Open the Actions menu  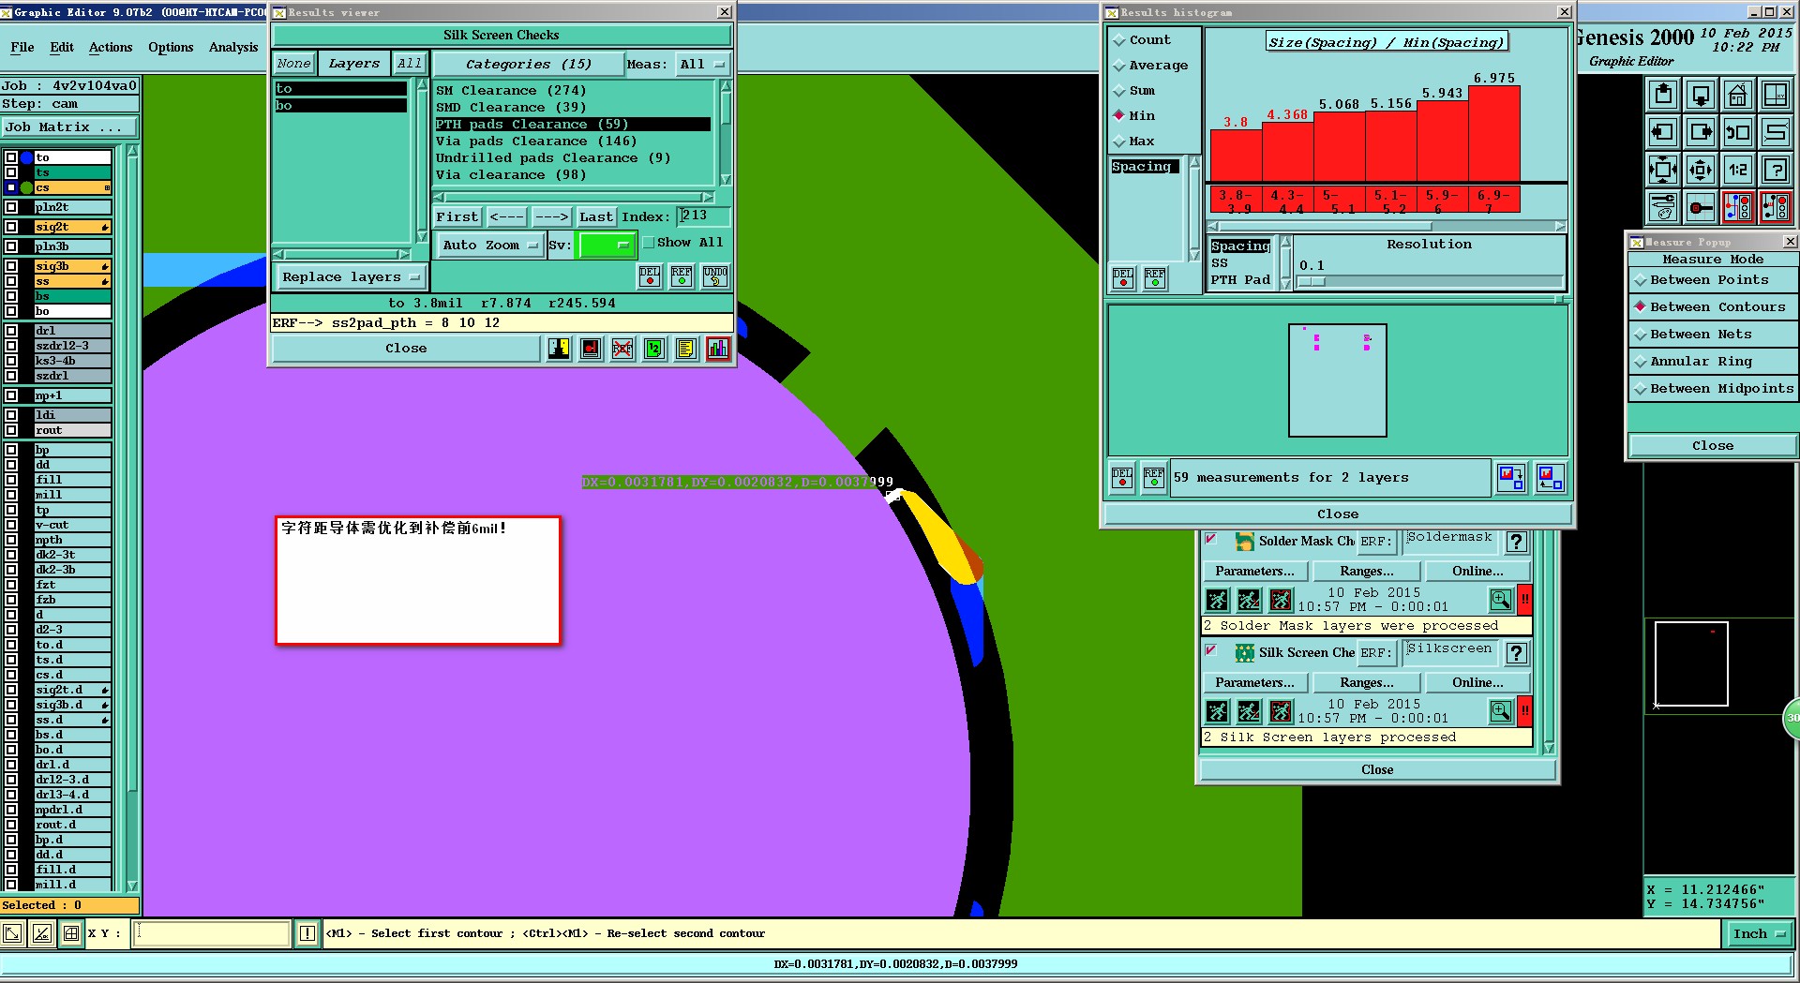coord(111,48)
